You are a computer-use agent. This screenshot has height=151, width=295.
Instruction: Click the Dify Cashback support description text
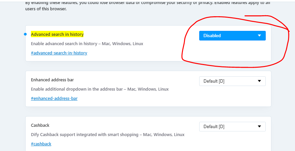(x=108, y=134)
